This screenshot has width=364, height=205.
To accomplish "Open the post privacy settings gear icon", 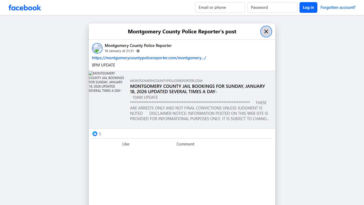I will click(138, 51).
